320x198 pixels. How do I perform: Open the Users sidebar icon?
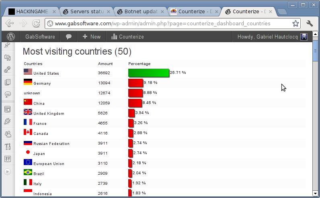[7, 134]
